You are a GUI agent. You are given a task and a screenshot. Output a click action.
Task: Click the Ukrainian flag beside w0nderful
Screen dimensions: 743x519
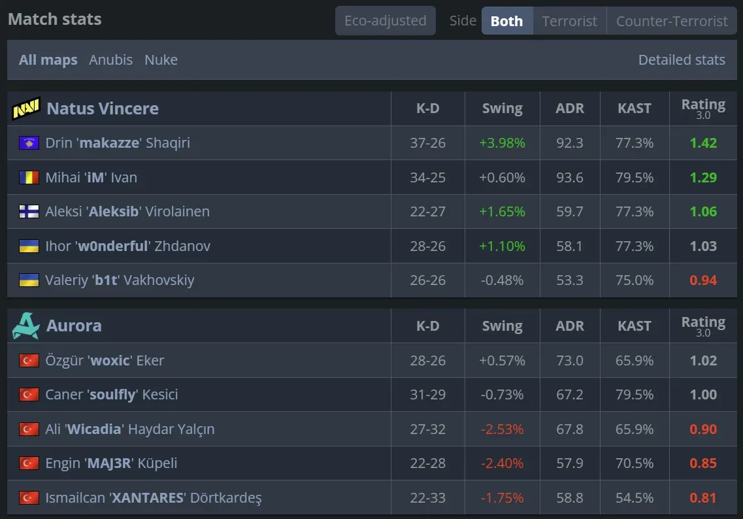[29, 246]
